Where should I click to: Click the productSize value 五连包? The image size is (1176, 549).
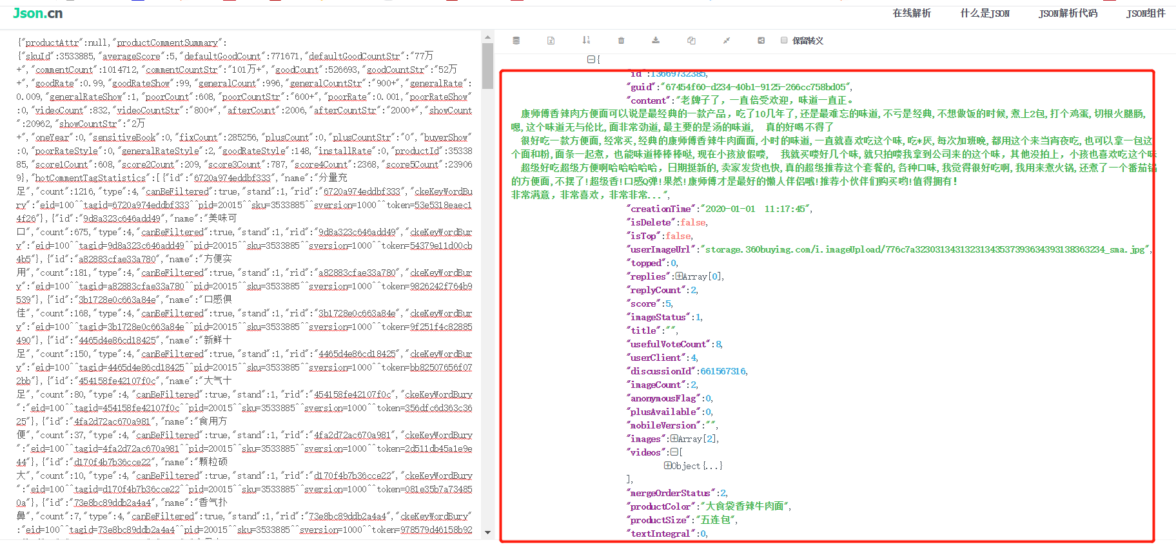point(716,520)
